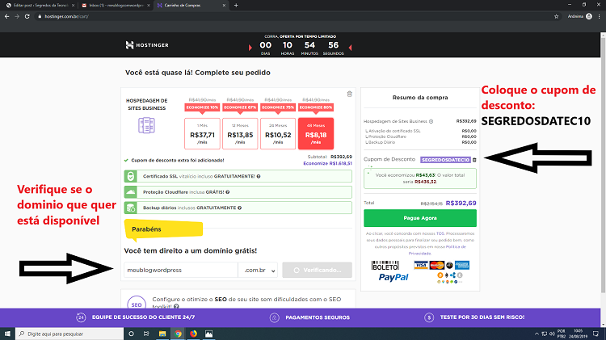Switch to Inbox browser tab

[115, 6]
